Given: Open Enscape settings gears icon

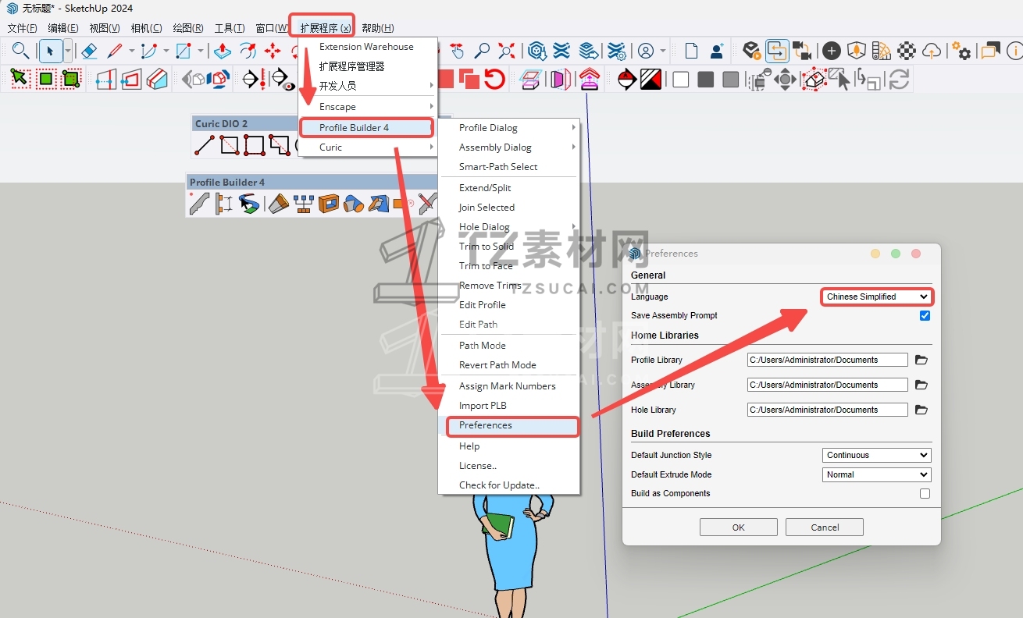Looking at the screenshot, I should tap(962, 51).
